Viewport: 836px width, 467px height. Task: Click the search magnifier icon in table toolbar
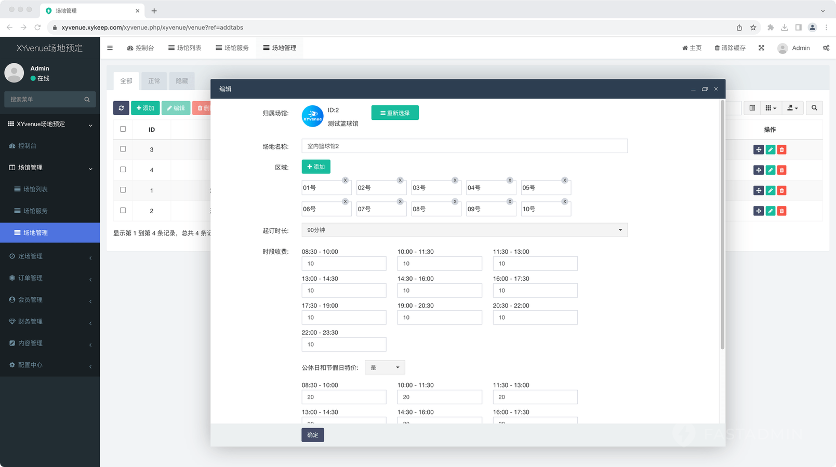[814, 108]
